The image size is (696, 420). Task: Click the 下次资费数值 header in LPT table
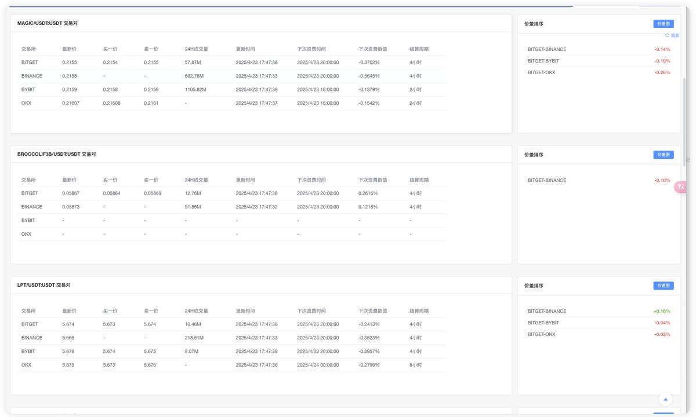tap(372, 311)
